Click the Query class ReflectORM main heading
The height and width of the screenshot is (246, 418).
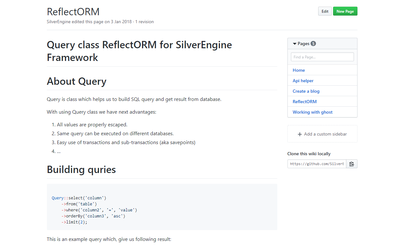click(x=139, y=51)
